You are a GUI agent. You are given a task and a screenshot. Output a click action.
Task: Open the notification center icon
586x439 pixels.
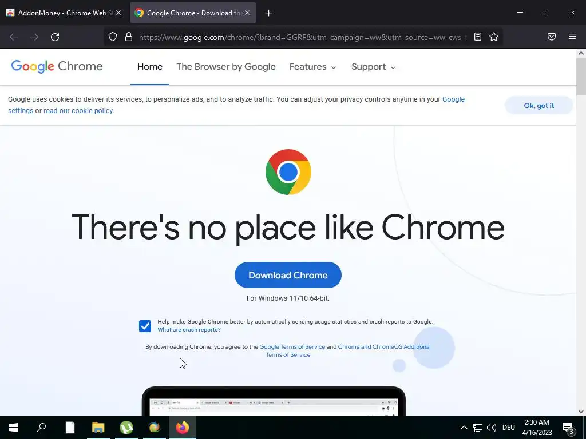point(568,428)
